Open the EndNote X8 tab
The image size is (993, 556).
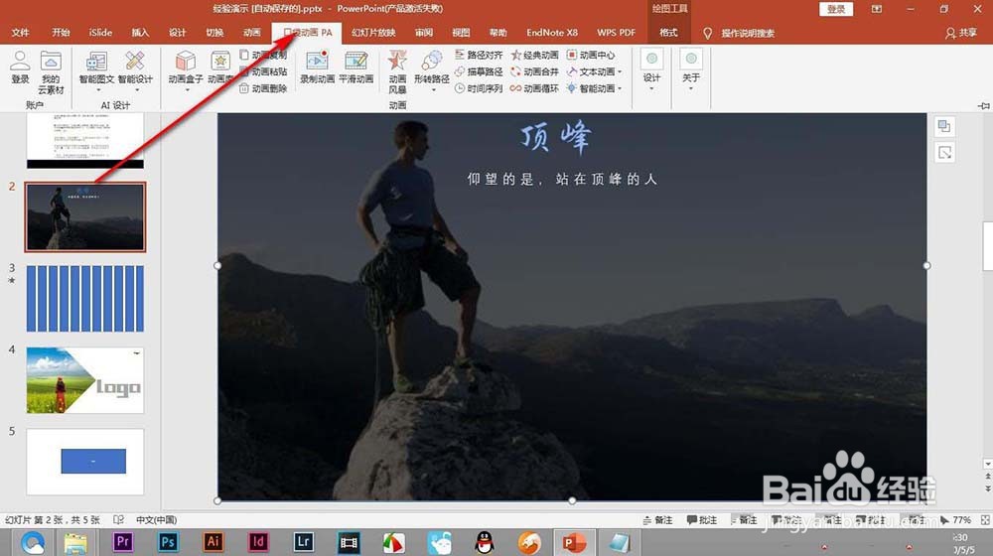(x=552, y=33)
